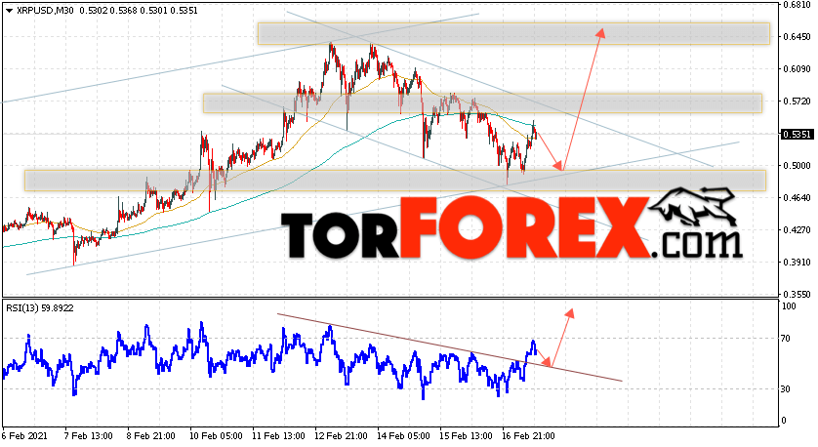Click the 10 Feb 05:00 time label
This screenshot has width=818, height=447.
point(216,435)
